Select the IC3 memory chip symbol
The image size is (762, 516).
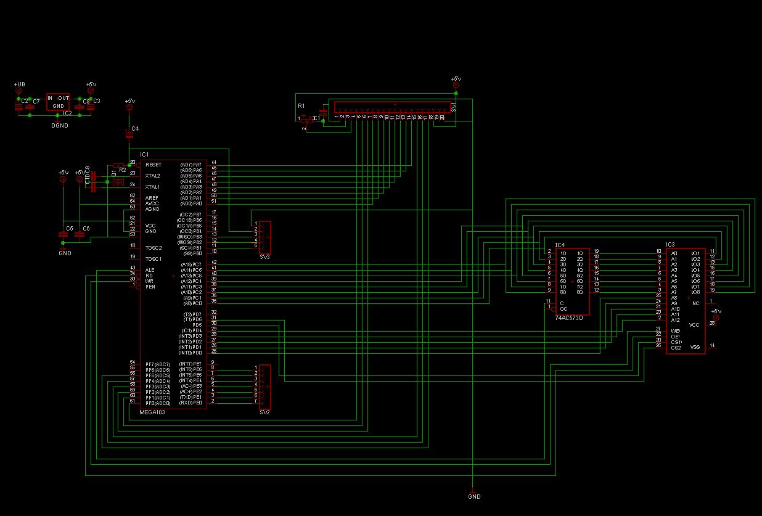684,301
